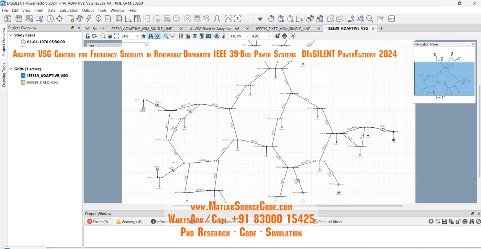Toggle Errors (0) filter in Output Window
This screenshot has height=249, width=481.
98,222
